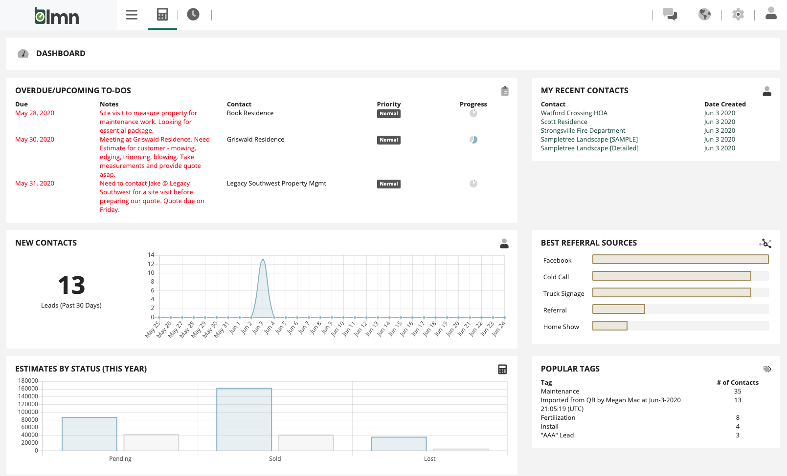Open the hamburger menu icon
Screen dimensions: 787x476
point(132,15)
